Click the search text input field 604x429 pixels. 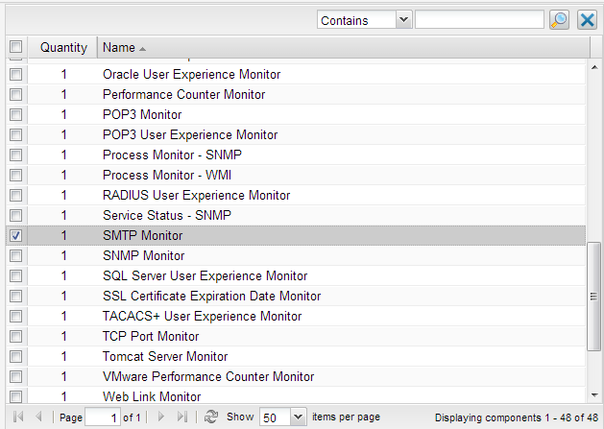click(x=479, y=19)
